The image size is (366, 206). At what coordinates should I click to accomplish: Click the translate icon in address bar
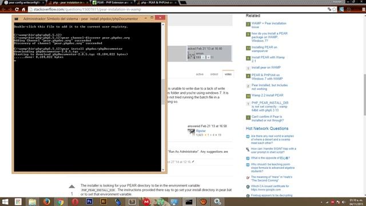[329, 9]
